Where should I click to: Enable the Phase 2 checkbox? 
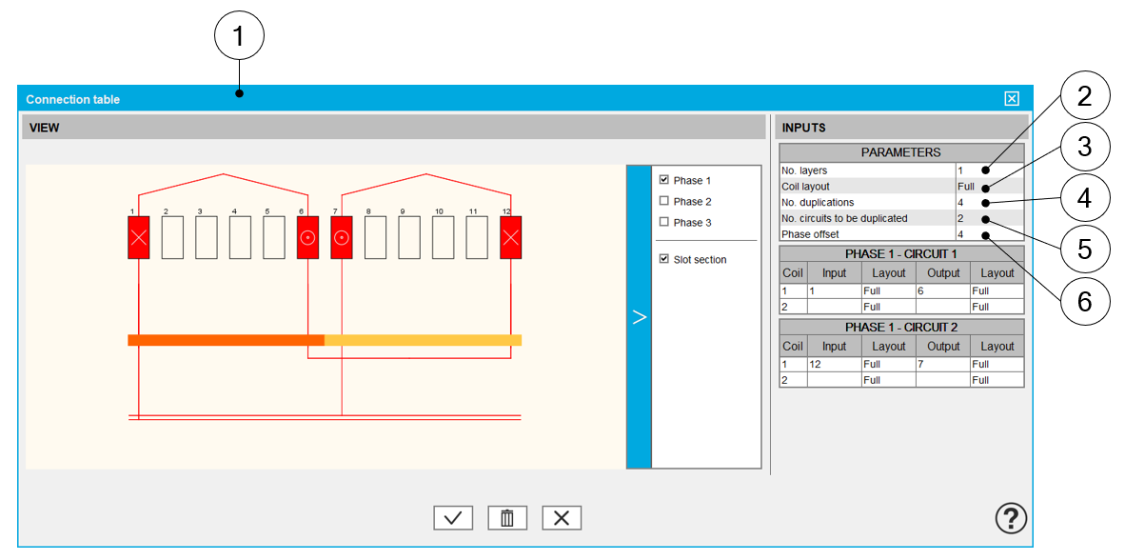(664, 201)
